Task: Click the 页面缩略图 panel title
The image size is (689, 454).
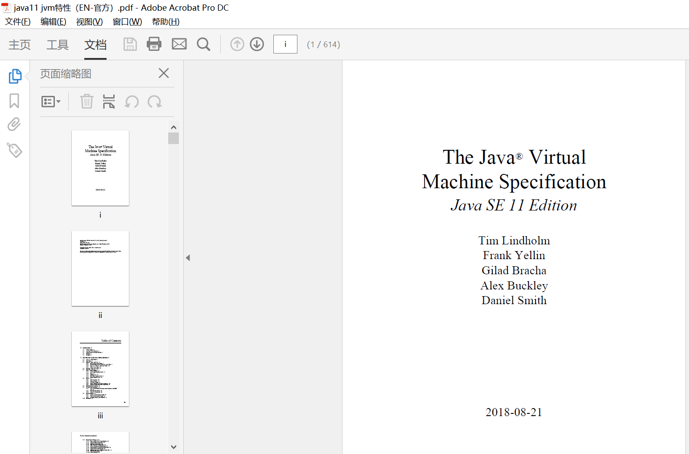Action: coord(66,74)
